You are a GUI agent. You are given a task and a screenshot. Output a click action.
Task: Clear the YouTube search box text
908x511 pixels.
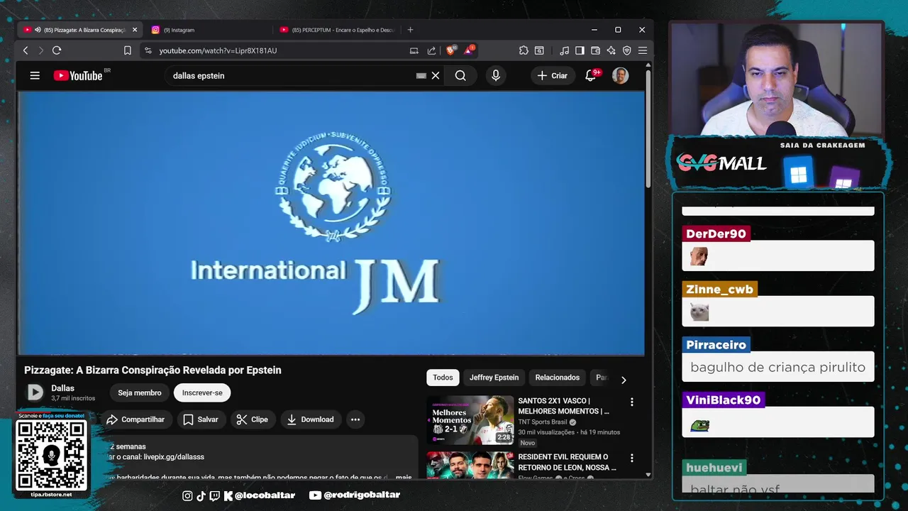(436, 75)
